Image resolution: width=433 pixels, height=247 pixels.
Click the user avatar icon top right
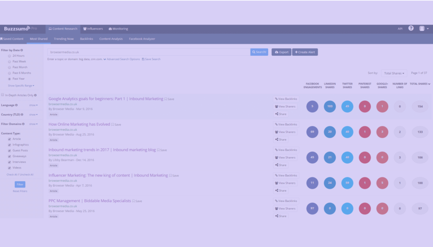(x=421, y=28)
